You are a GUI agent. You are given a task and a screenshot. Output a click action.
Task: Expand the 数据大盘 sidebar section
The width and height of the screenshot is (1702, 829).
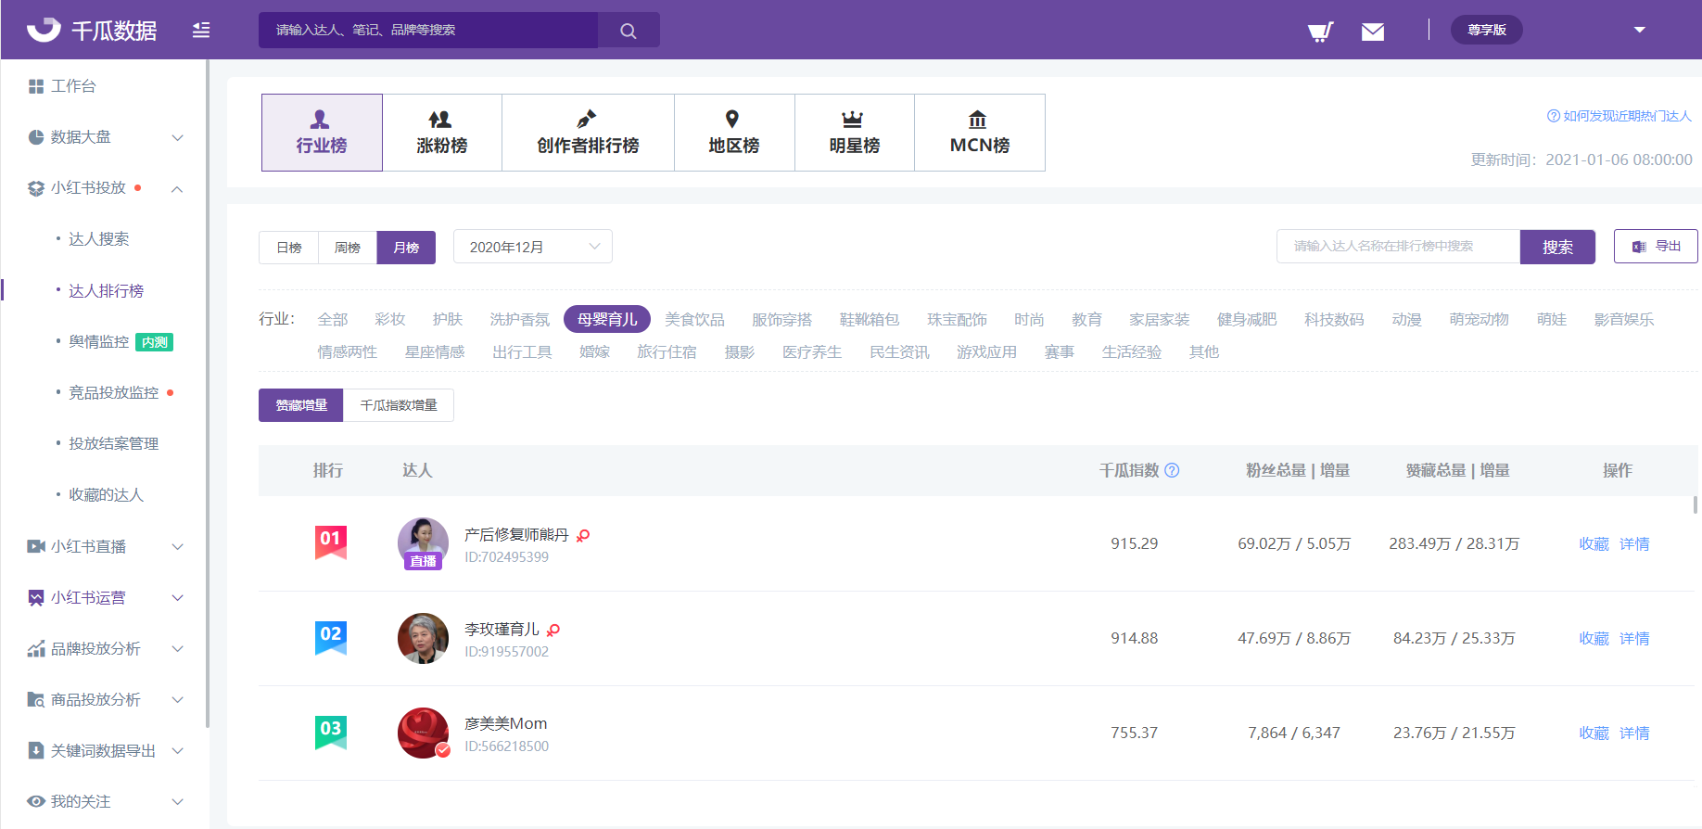pyautogui.click(x=178, y=137)
